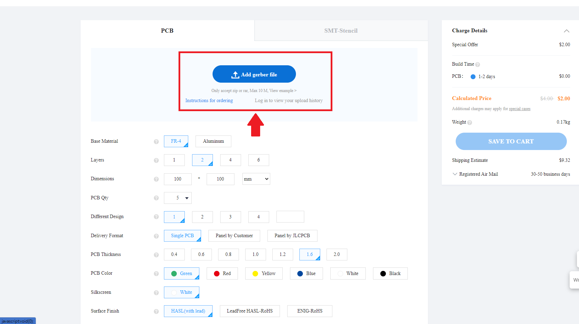Click the first Dimensions input field
The width and height of the screenshot is (579, 324).
click(178, 179)
